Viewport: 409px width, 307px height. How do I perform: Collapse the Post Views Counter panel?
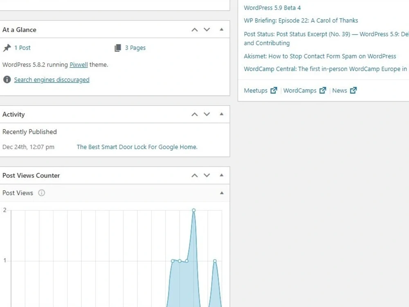221,175
